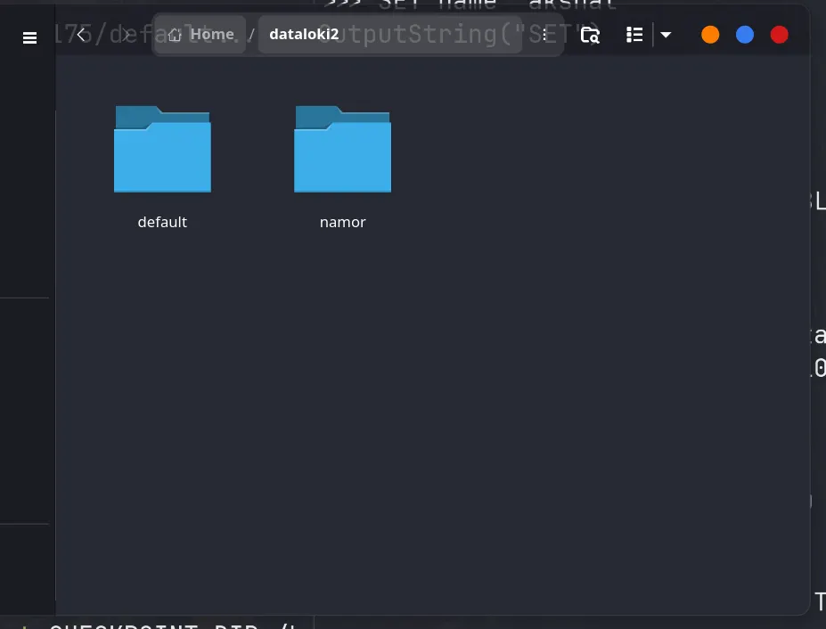The height and width of the screenshot is (629, 826).
Task: Navigate to Home in the path bar
Action: coord(200,34)
